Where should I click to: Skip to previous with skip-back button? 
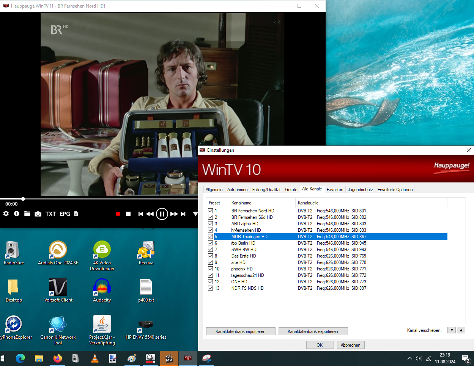pyautogui.click(x=140, y=214)
